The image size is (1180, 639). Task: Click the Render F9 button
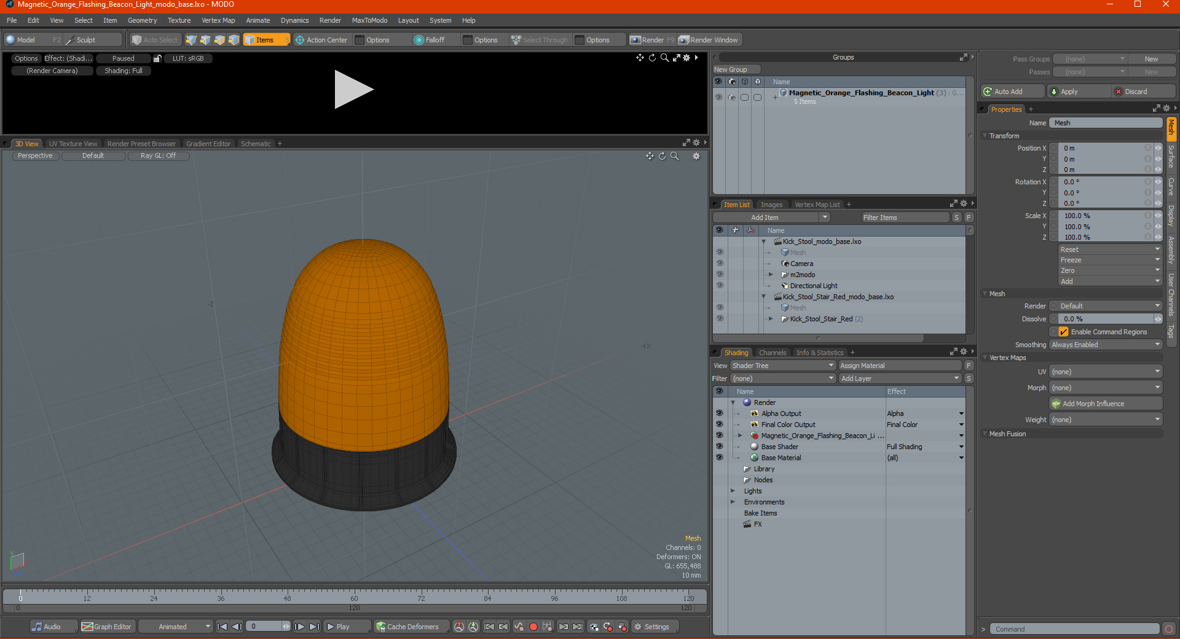point(652,40)
